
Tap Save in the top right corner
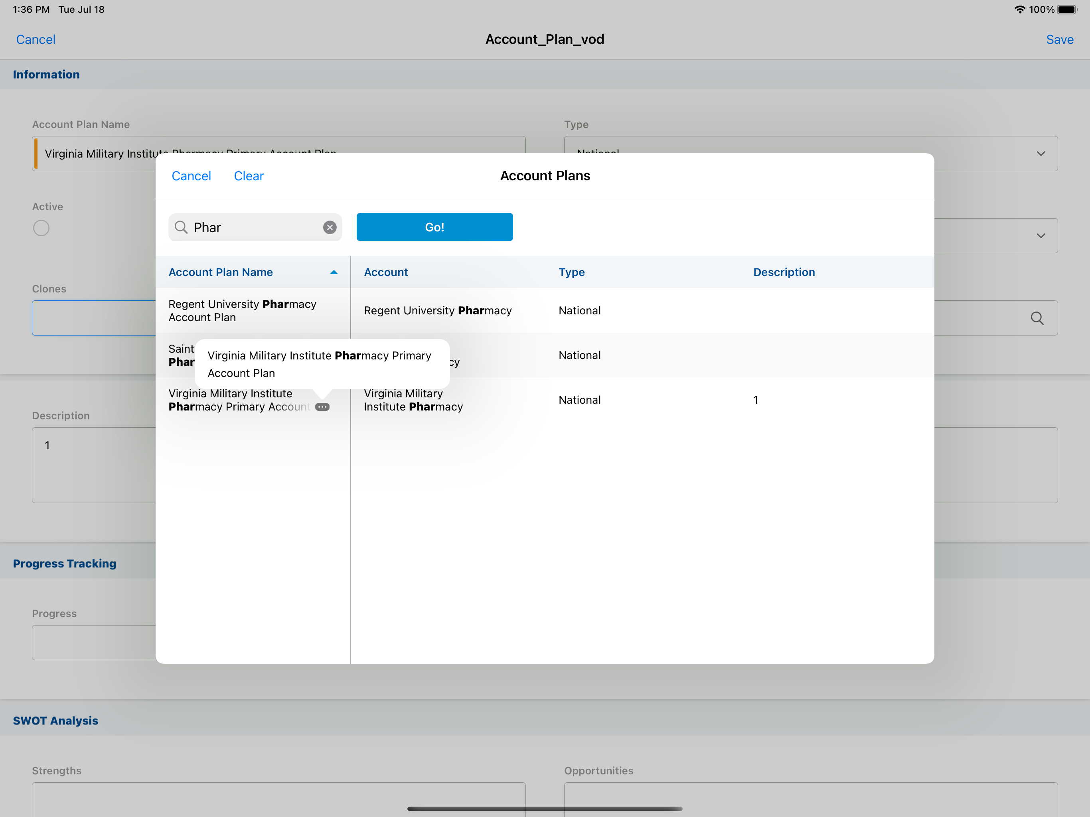(x=1059, y=39)
